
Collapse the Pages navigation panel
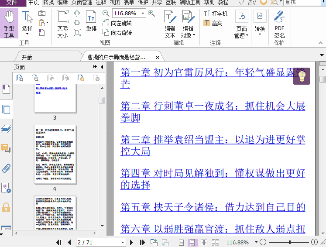pos(102,67)
